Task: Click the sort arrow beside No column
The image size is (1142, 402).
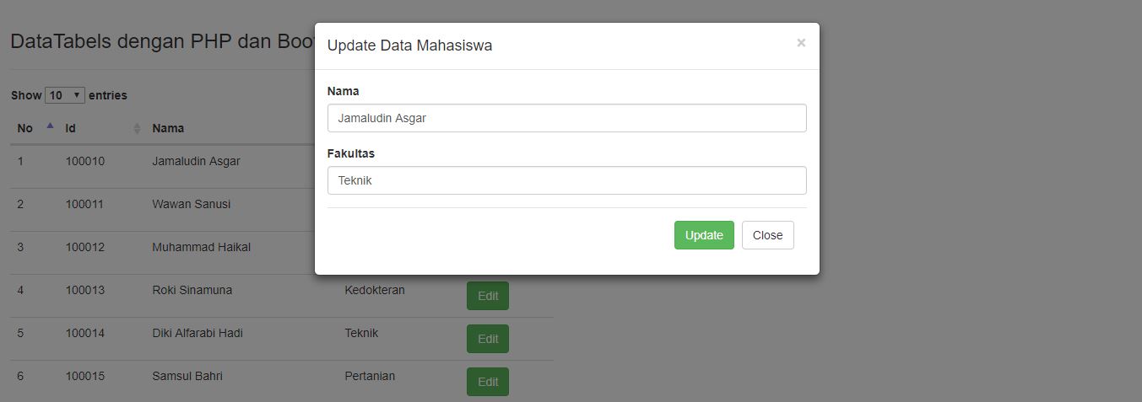Action: 50,126
